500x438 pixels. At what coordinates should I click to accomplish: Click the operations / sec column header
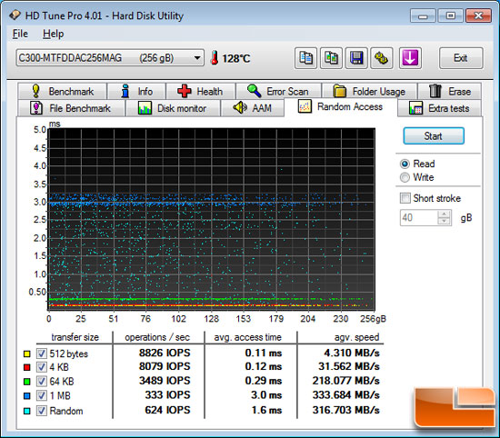click(x=157, y=337)
